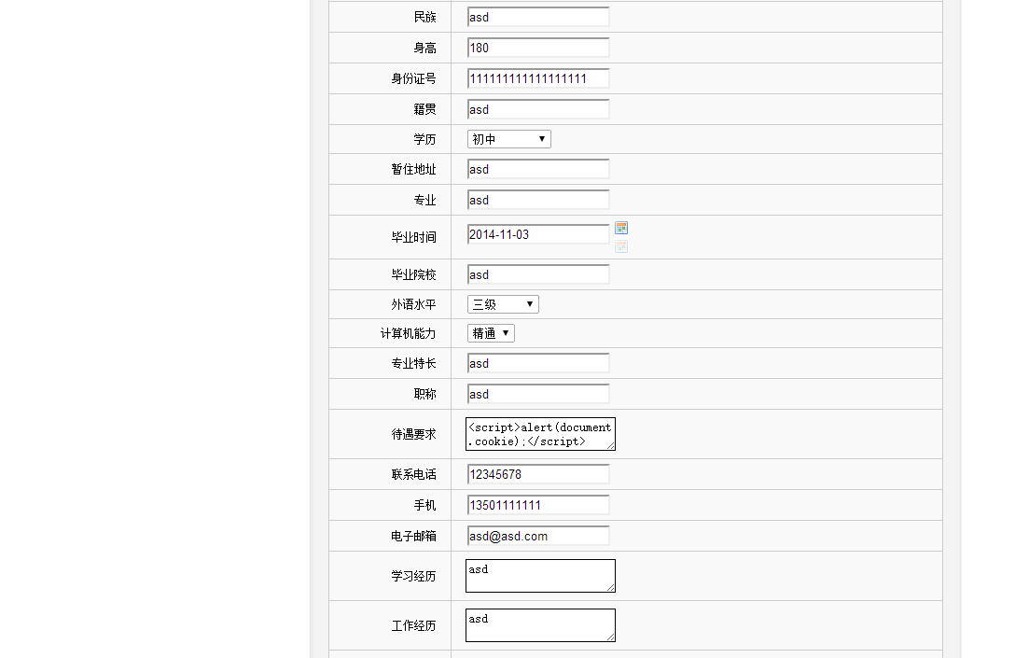Click the 电子邮箱 label
Viewport: 1029px width, 658px height.
point(413,536)
